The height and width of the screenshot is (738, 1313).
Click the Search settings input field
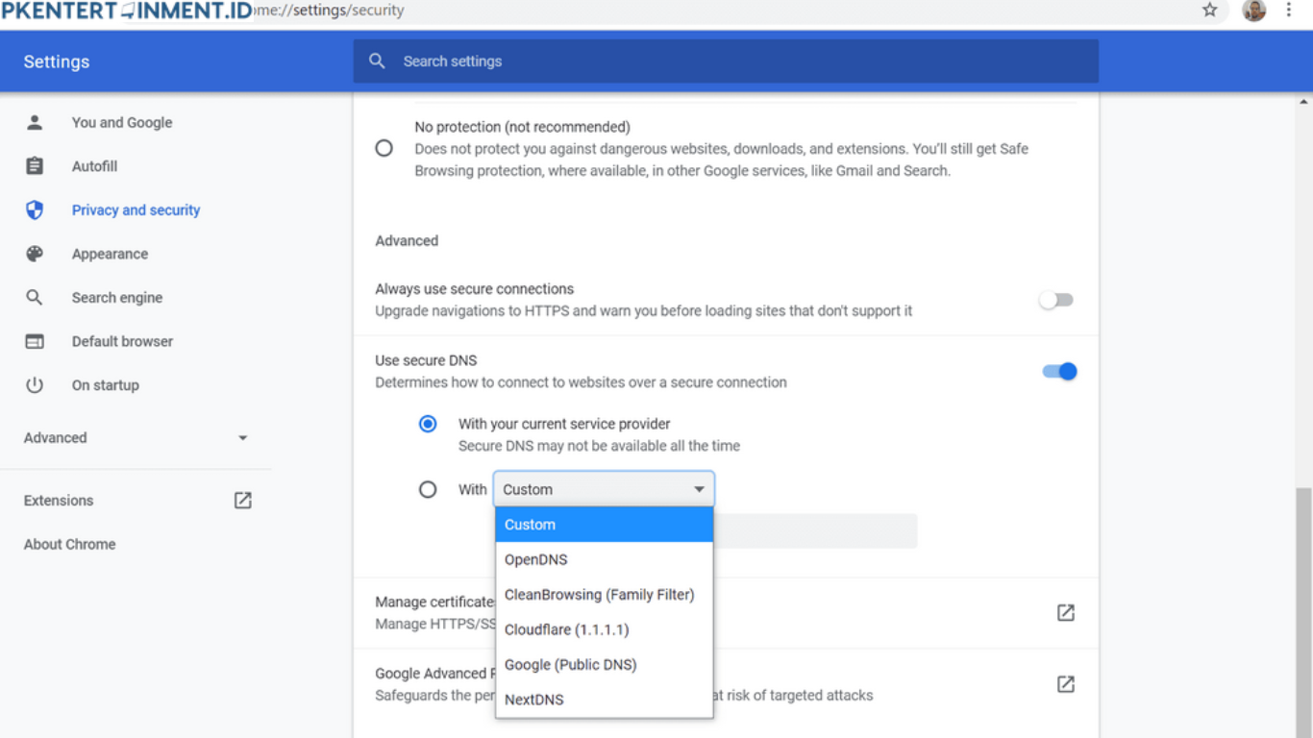(x=726, y=61)
